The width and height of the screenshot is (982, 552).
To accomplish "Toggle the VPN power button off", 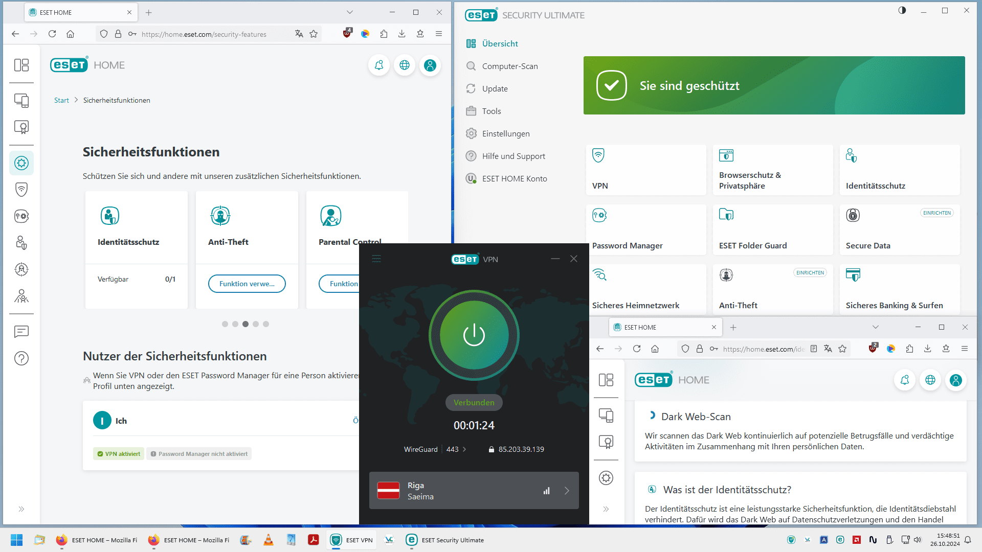I will coord(474,335).
